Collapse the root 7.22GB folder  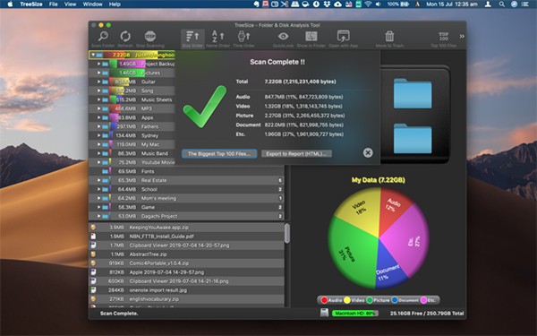coord(93,55)
